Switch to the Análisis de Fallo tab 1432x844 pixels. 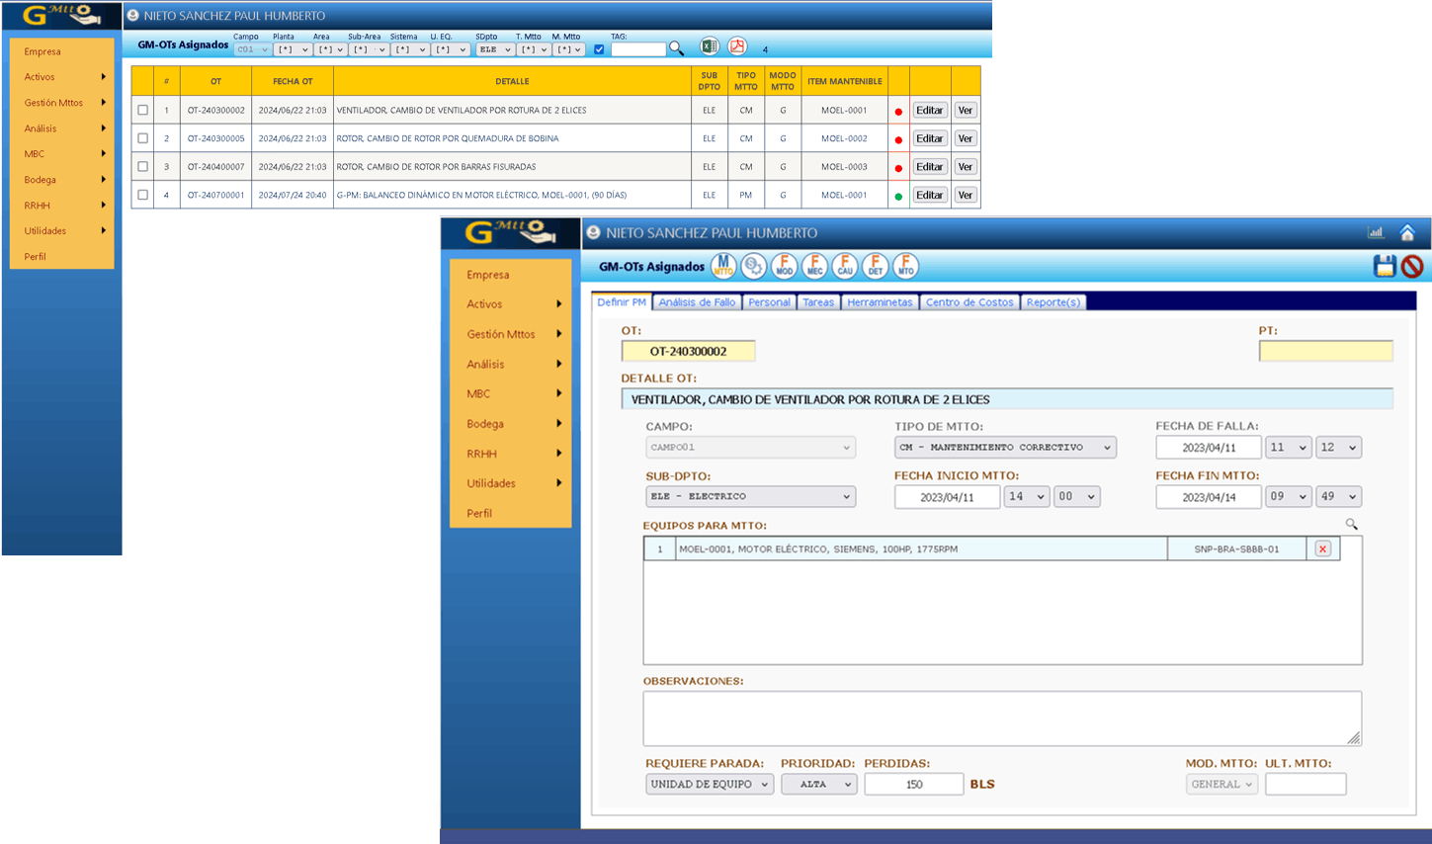697,302
